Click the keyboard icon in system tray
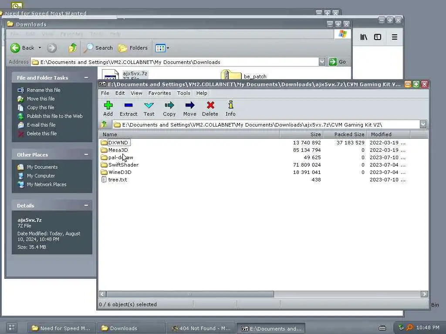 (x=382, y=328)
